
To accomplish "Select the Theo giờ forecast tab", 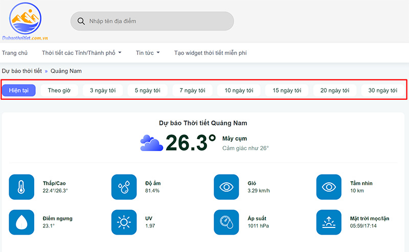I will click(x=59, y=90).
